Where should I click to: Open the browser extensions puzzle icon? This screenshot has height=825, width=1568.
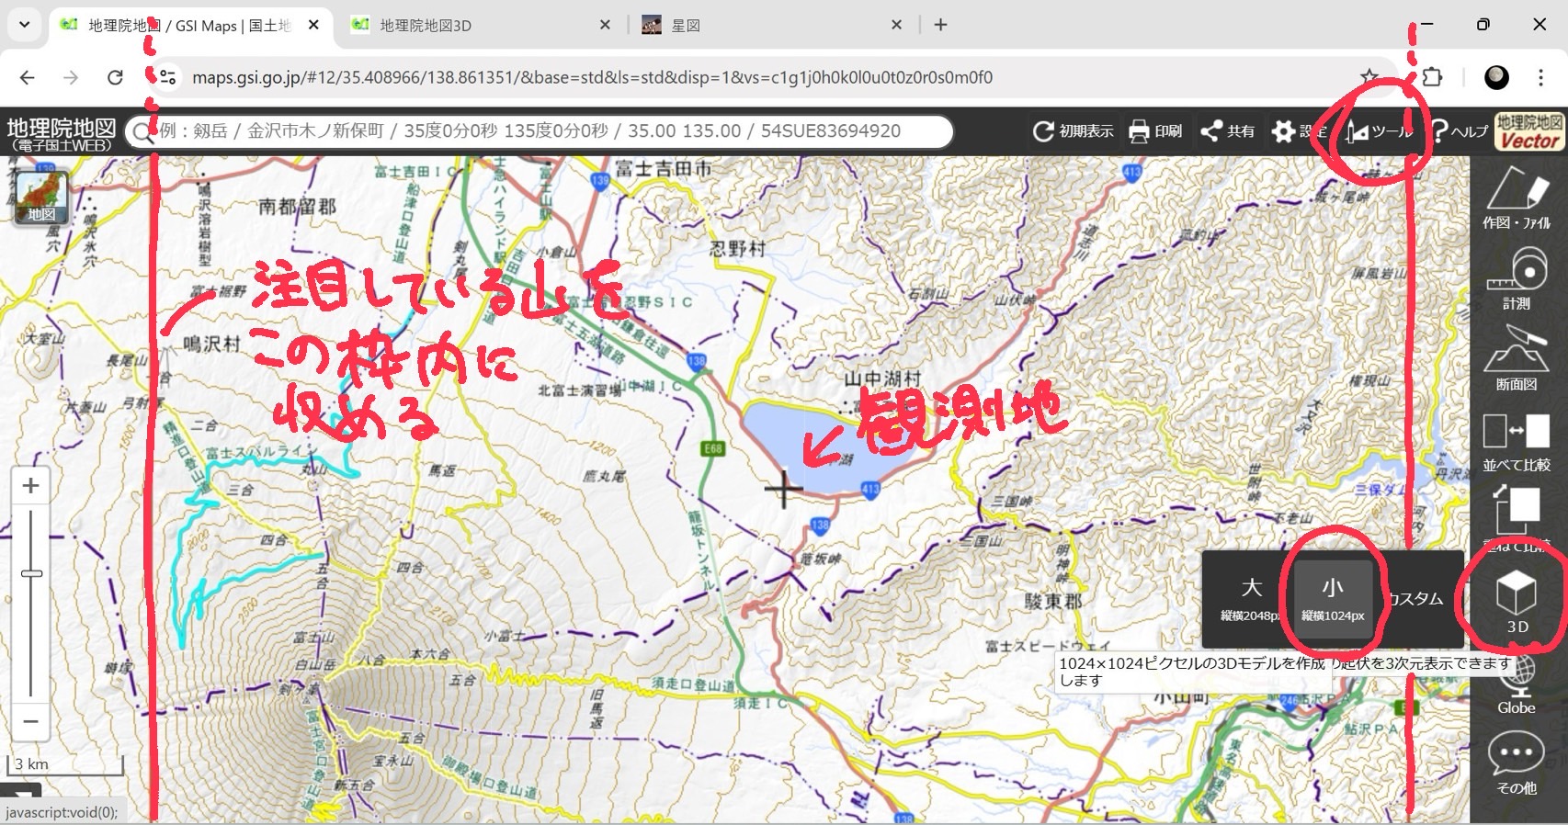tap(1432, 77)
